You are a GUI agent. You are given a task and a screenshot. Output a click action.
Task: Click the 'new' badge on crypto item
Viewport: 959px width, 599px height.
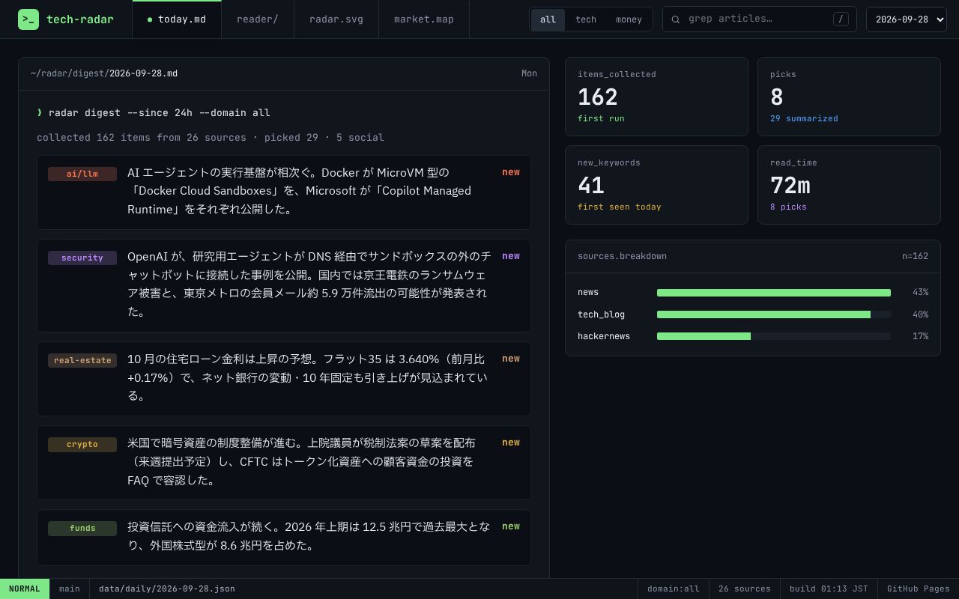[x=511, y=443]
